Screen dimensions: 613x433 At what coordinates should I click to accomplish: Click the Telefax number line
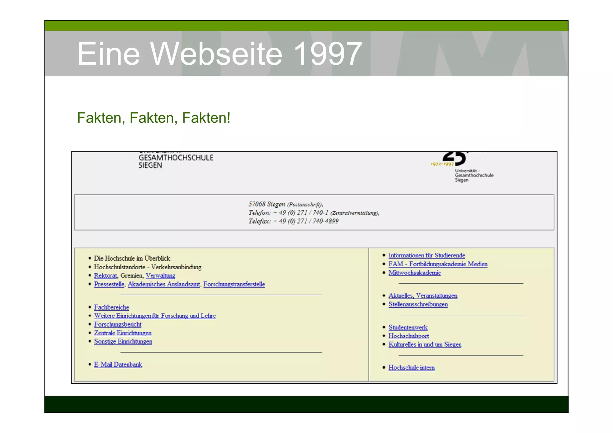tap(293, 221)
